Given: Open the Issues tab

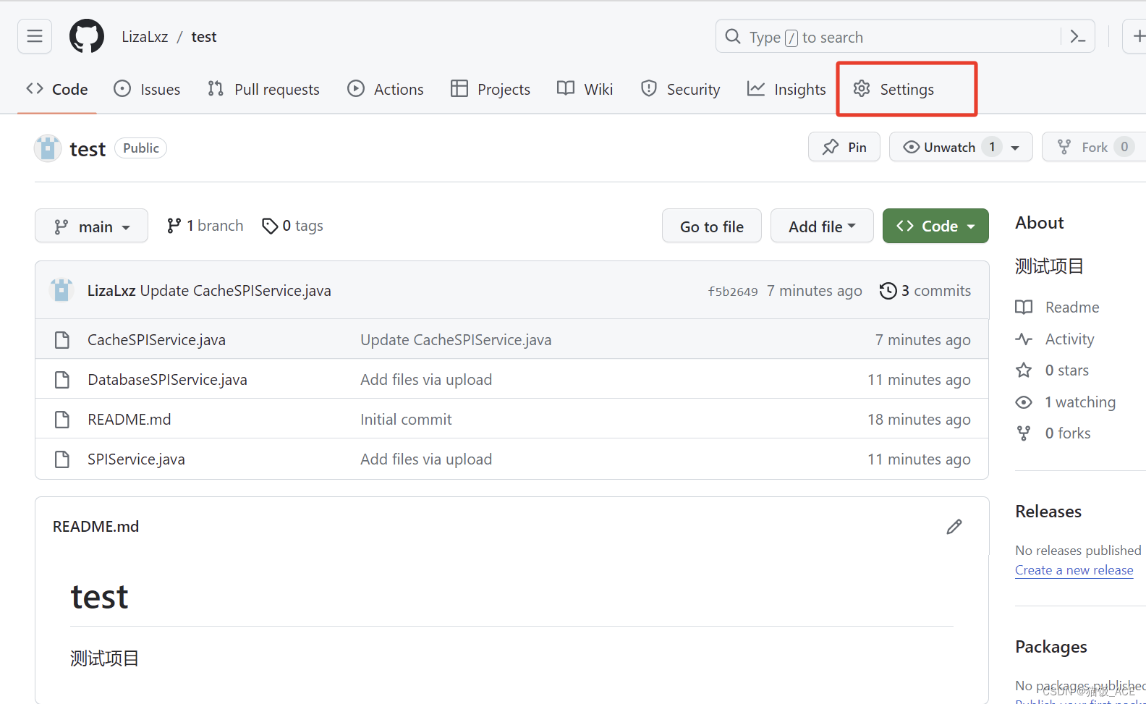Looking at the screenshot, I should point(147,89).
